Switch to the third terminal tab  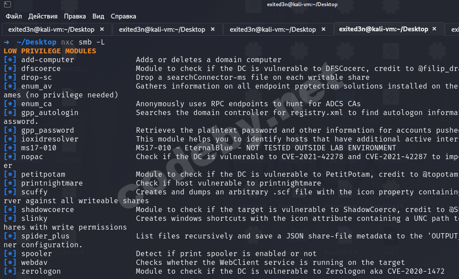tap(273, 30)
